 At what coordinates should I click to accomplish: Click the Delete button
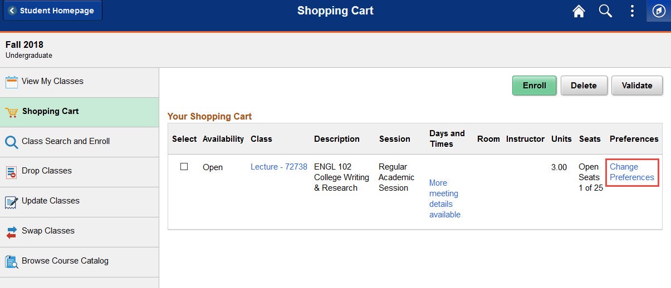point(584,86)
